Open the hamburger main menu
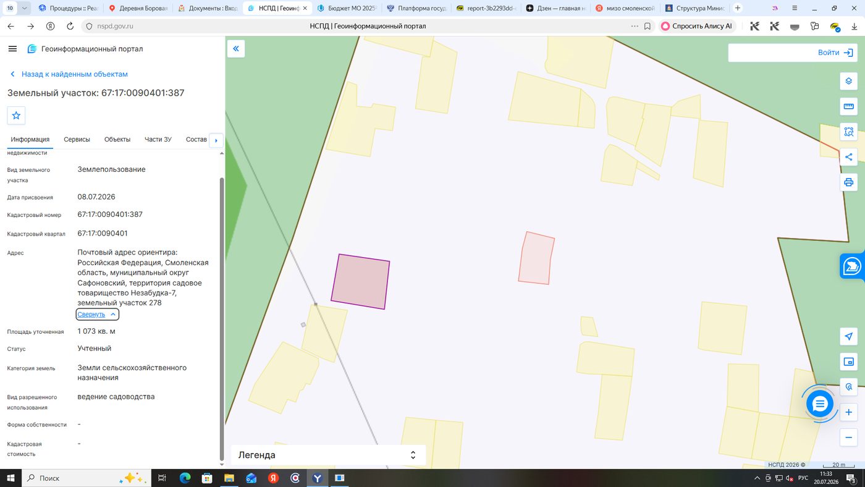The image size is (865, 487). tap(12, 49)
